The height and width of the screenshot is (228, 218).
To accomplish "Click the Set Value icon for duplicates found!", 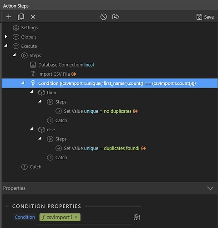I will point(59,148).
